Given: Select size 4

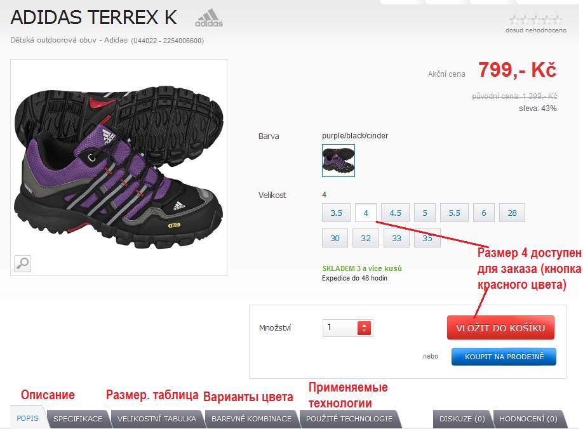Looking at the screenshot, I should [366, 213].
